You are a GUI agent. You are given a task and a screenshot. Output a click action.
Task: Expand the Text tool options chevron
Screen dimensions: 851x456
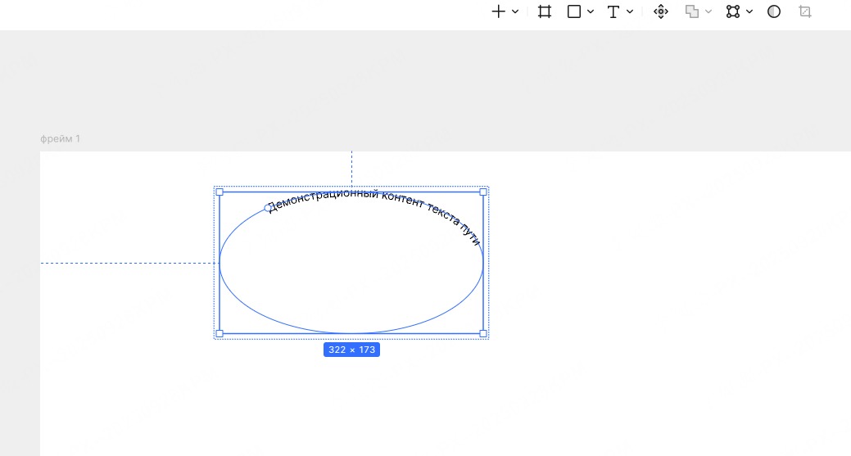click(630, 11)
